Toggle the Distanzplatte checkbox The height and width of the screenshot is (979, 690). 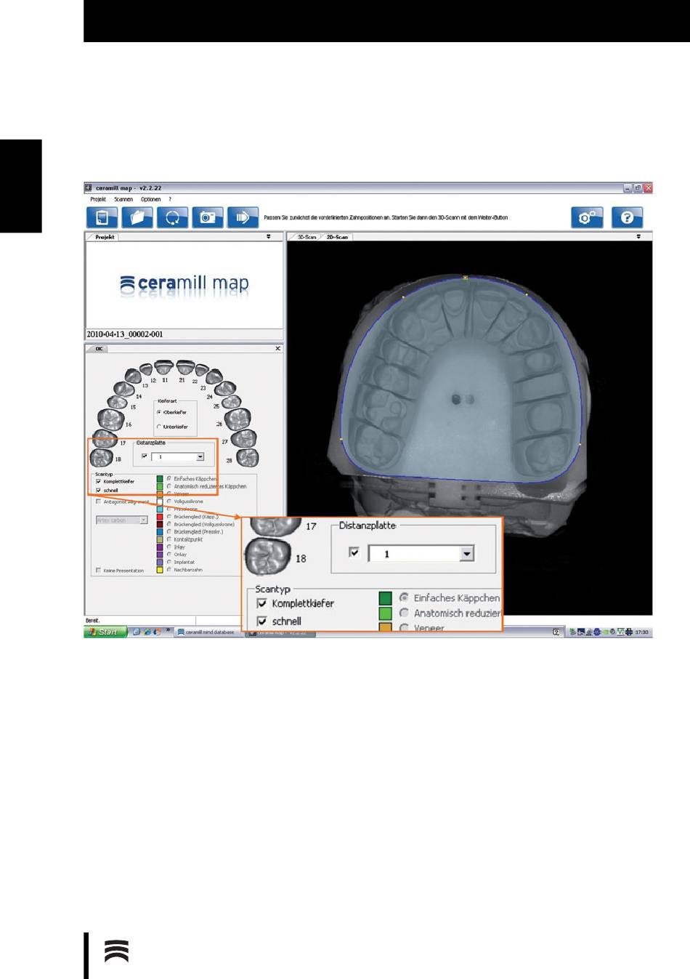144,456
